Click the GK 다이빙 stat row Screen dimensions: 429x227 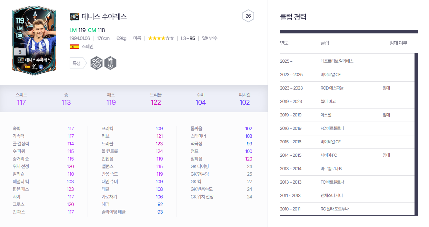(221, 166)
